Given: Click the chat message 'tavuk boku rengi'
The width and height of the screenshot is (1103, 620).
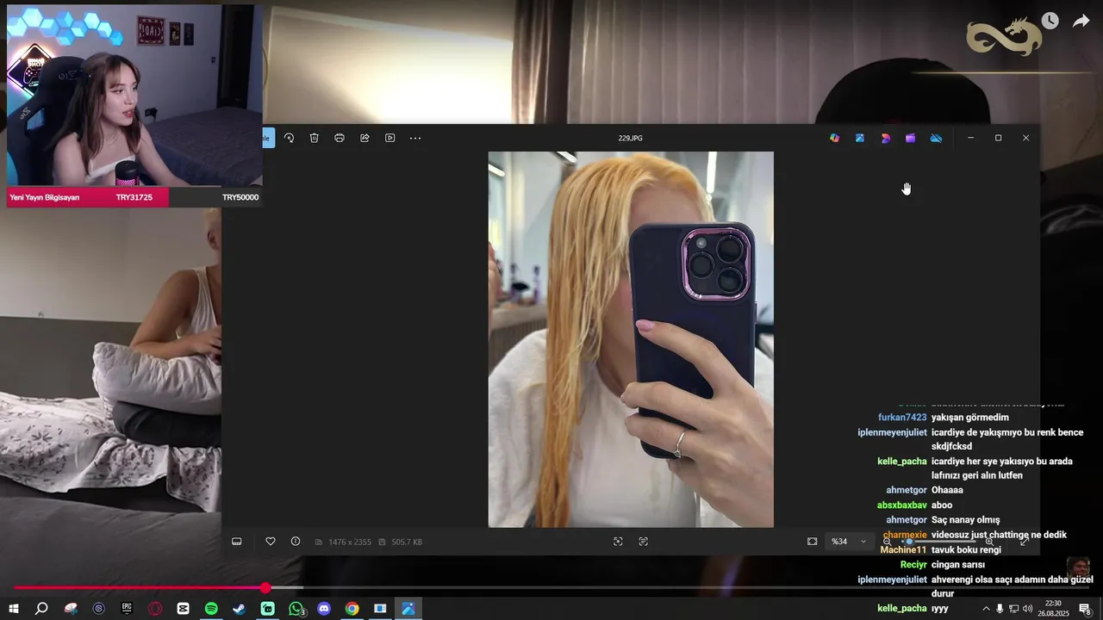Looking at the screenshot, I should click(x=966, y=550).
